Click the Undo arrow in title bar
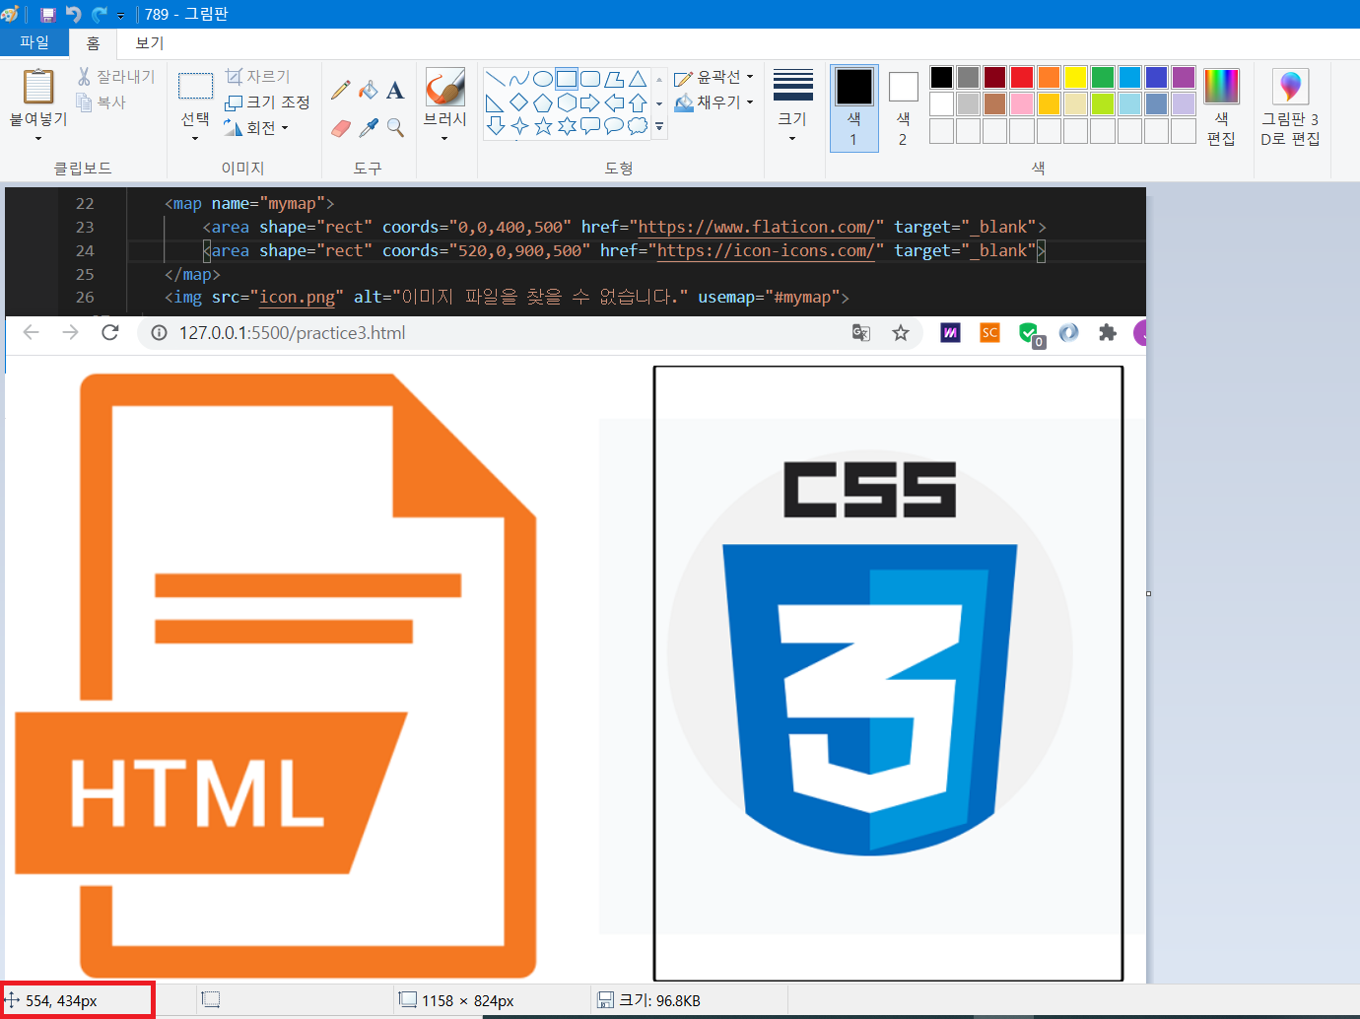1360x1019 pixels. tap(73, 15)
